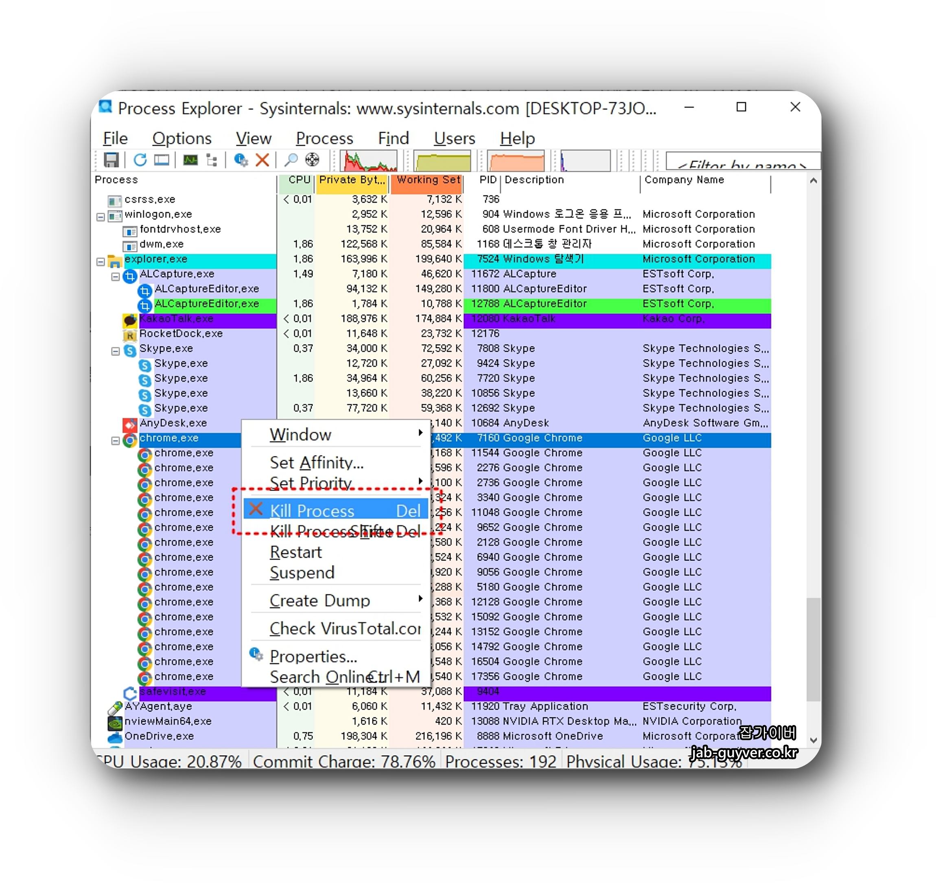Open the Options menu
The image size is (936, 883).
pyautogui.click(x=182, y=138)
